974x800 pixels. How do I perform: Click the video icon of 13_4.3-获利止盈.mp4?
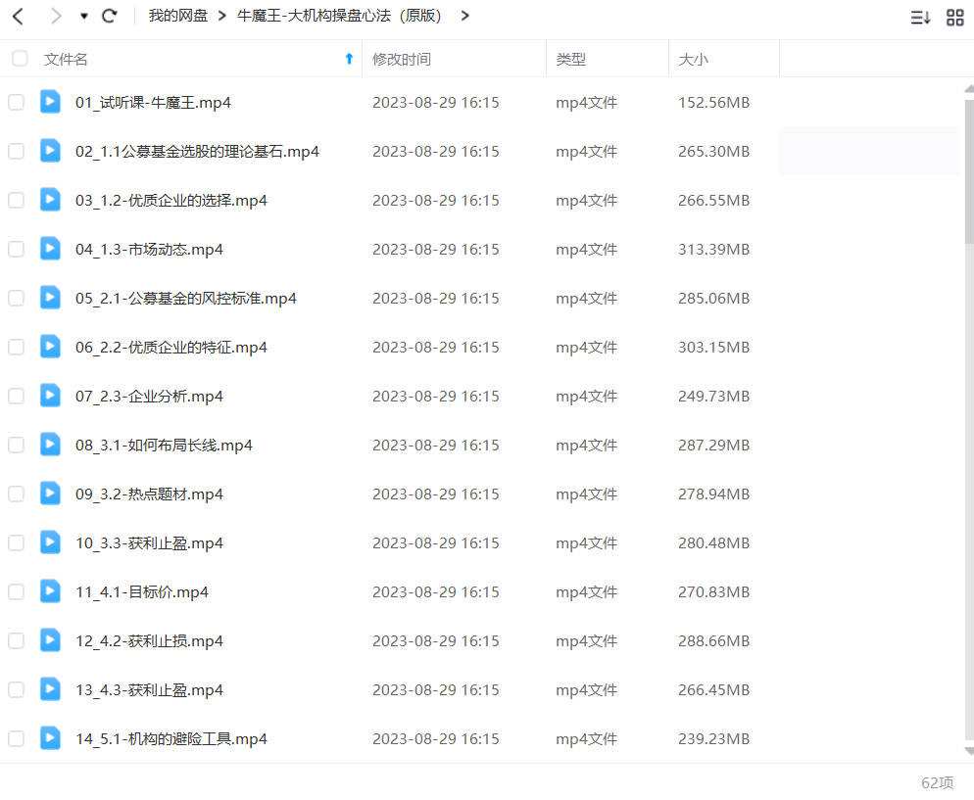[50, 689]
